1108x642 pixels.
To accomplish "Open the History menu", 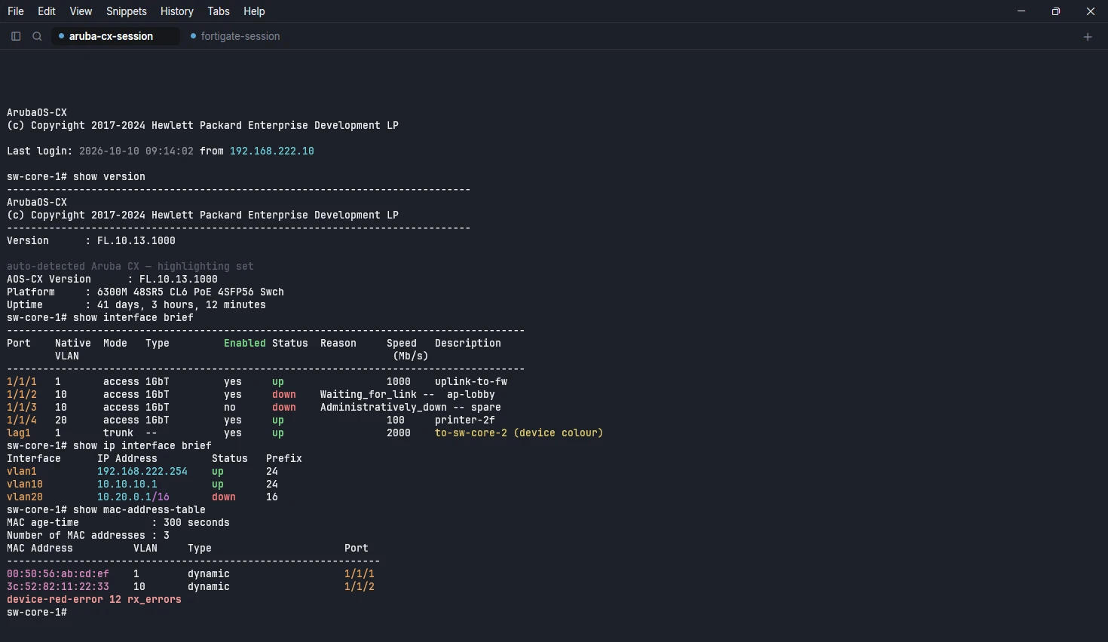I will click(x=177, y=11).
